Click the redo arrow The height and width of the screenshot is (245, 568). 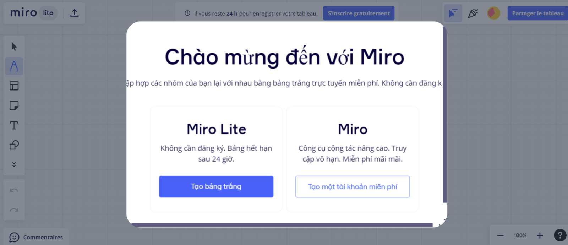(x=14, y=210)
